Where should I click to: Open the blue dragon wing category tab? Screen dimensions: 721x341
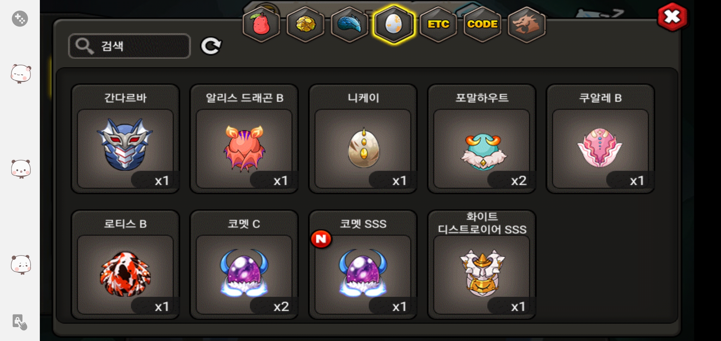(x=349, y=24)
